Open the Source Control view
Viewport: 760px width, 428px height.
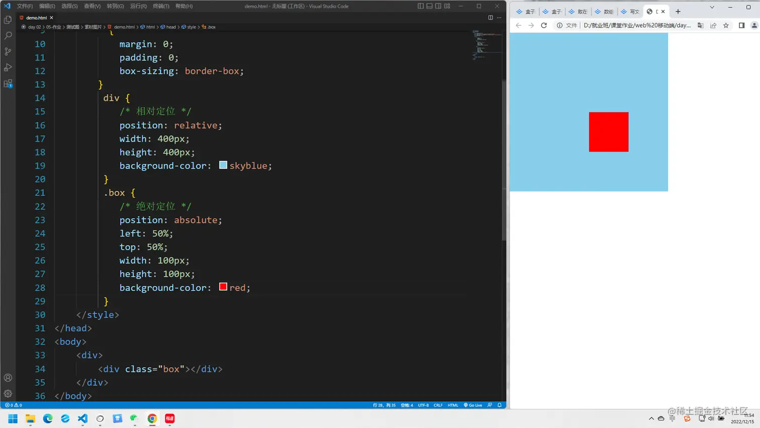(x=8, y=52)
